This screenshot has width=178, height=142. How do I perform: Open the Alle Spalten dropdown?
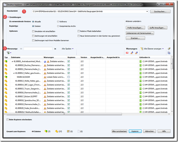67,49
